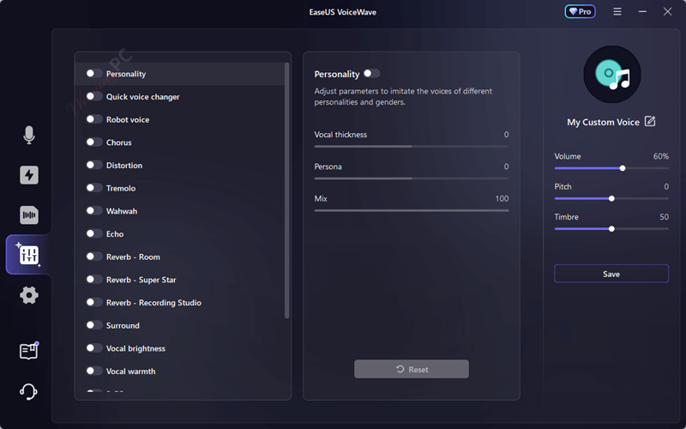The image size is (686, 429).
Task: Click the Volume 60% value
Action: coord(660,156)
